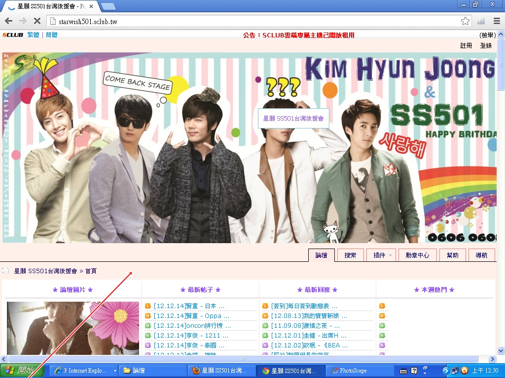Open reply [12.12.02]政珉 - 《BEA
Image resolution: width=505 pixels, height=378 pixels.
click(x=309, y=345)
